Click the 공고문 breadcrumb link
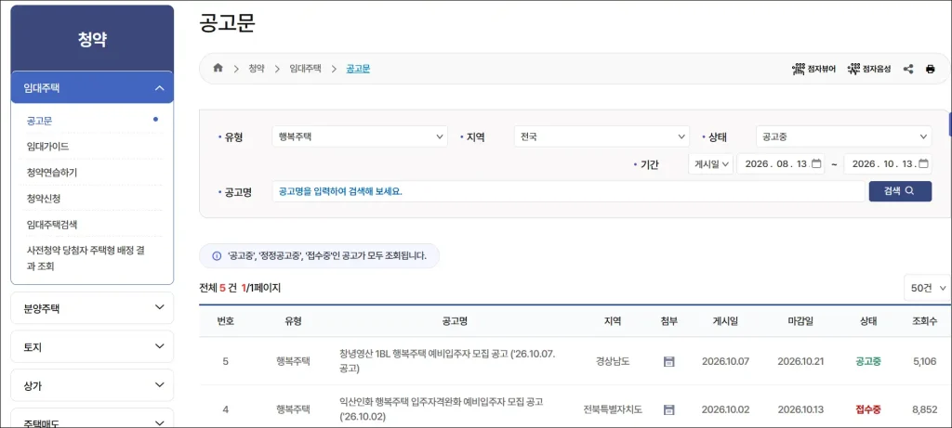 pyautogui.click(x=358, y=69)
